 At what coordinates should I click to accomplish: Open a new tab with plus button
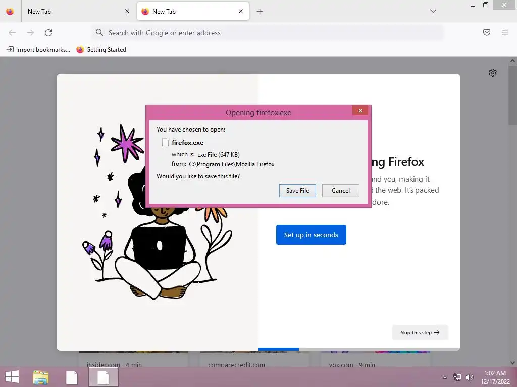pyautogui.click(x=260, y=12)
